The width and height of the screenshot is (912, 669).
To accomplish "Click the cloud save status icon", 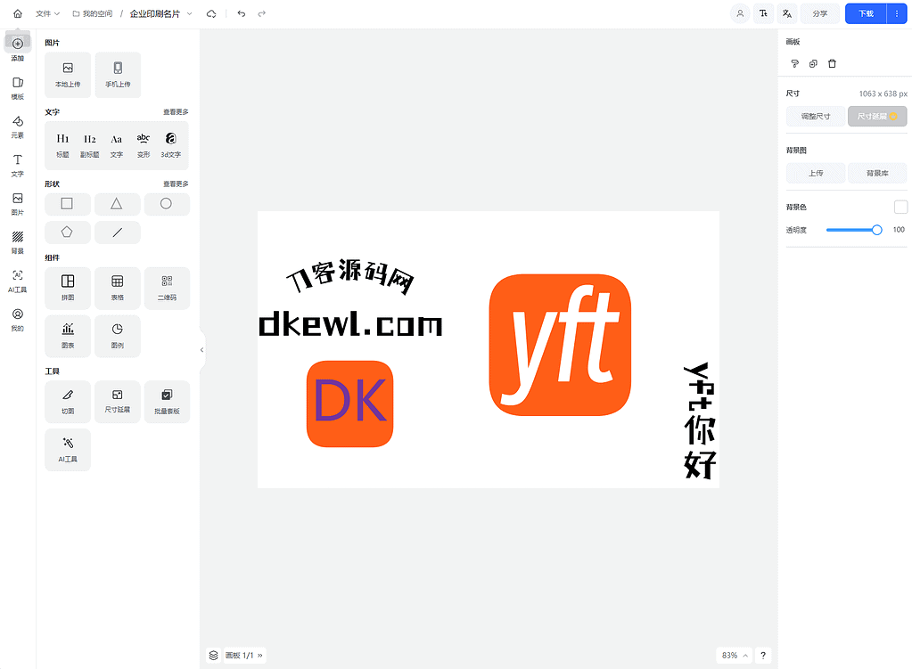I will [211, 13].
